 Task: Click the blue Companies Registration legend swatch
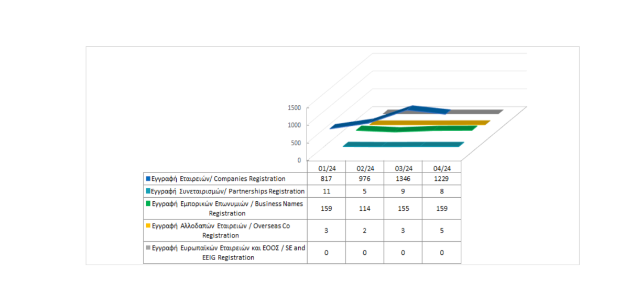[148, 179]
